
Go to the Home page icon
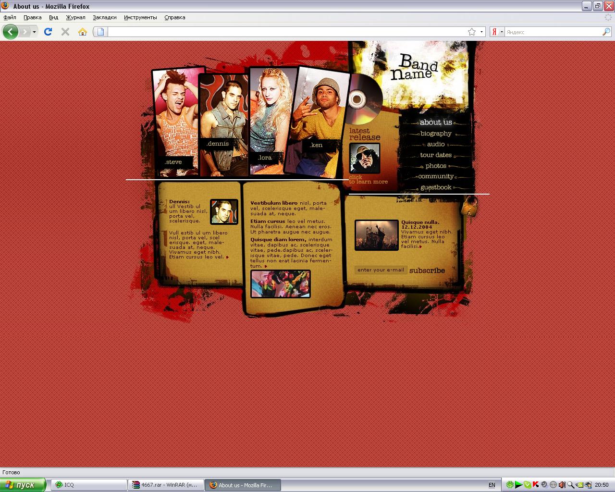tap(83, 32)
